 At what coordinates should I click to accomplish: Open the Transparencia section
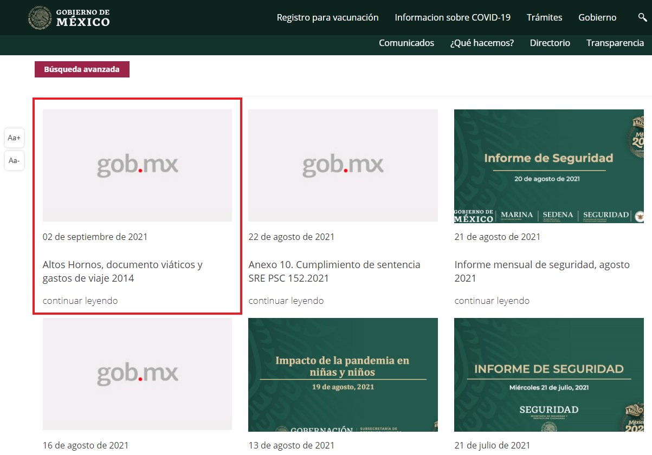click(615, 43)
